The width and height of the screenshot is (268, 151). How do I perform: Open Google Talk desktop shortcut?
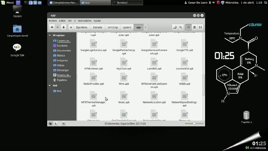tap(17, 50)
